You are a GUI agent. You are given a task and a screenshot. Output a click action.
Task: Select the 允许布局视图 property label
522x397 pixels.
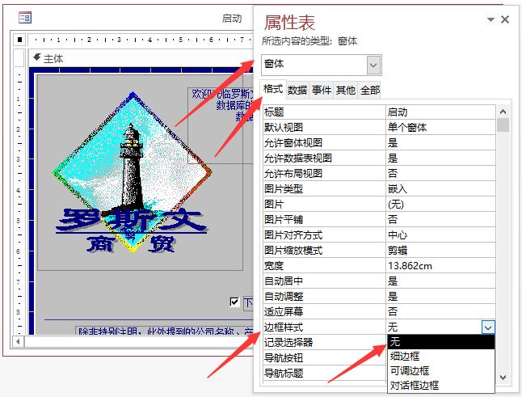click(x=293, y=173)
